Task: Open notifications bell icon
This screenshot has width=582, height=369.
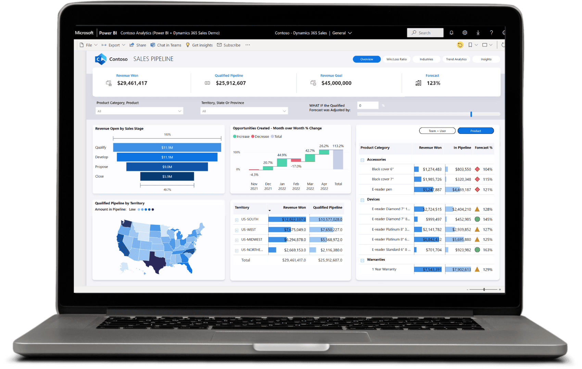Action: [x=452, y=33]
